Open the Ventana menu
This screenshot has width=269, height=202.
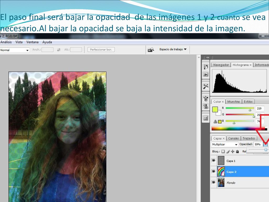pyautogui.click(x=32, y=42)
